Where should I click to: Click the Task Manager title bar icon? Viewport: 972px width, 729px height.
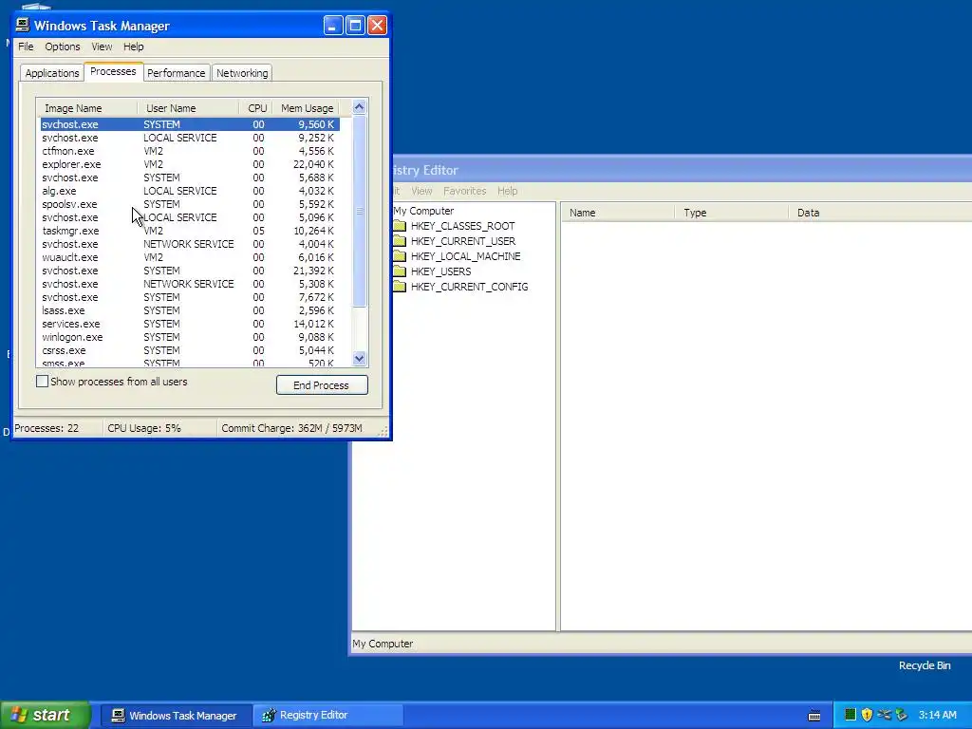click(x=23, y=25)
